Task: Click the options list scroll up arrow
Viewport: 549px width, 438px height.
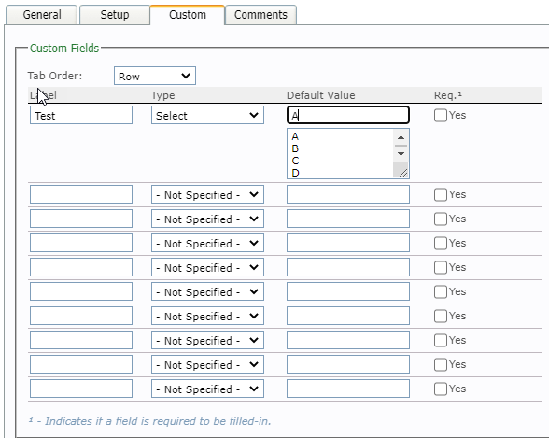Action: [x=401, y=137]
